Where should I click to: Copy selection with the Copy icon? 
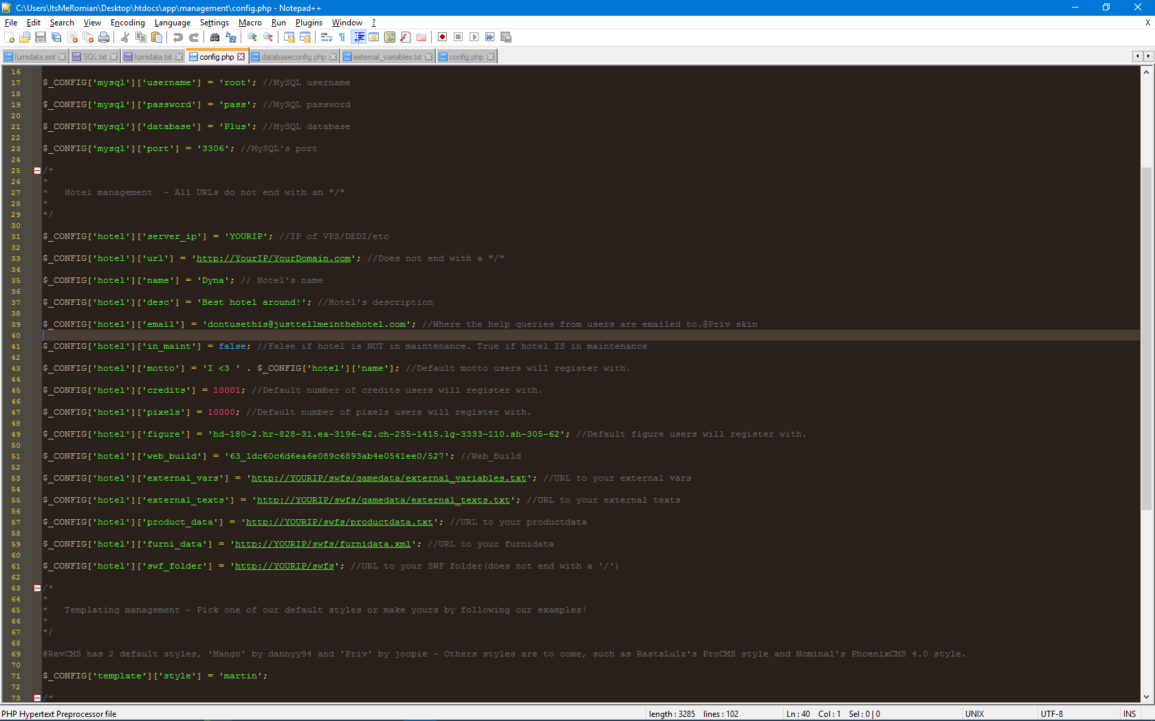coord(141,37)
